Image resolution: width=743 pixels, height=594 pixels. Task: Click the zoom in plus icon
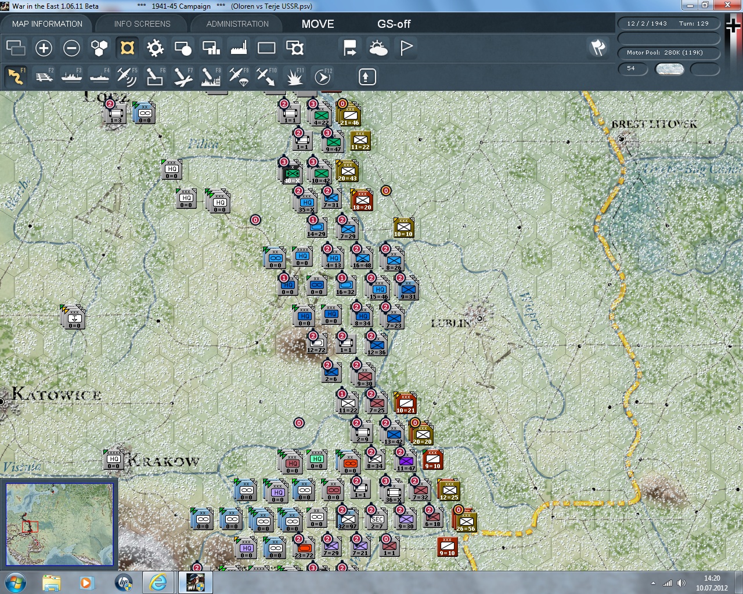point(44,48)
